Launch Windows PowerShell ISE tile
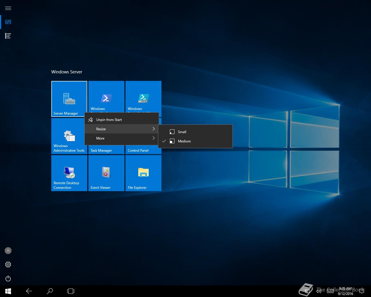Viewport: 371px width, 297px height. [x=143, y=97]
